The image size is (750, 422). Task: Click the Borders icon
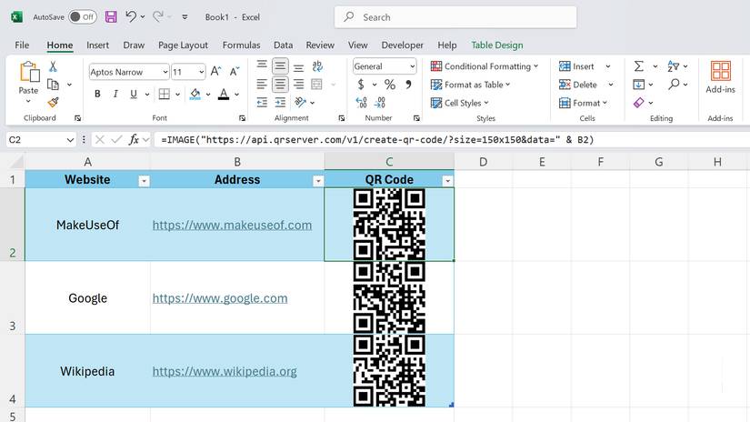pos(164,94)
